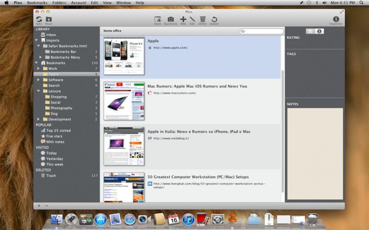Image resolution: width=369 pixels, height=230 pixels.
Task: Open the App Store from the Dock
Action: [101, 220]
